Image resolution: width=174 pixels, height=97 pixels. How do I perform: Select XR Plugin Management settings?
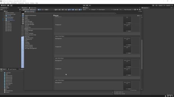click(31, 48)
